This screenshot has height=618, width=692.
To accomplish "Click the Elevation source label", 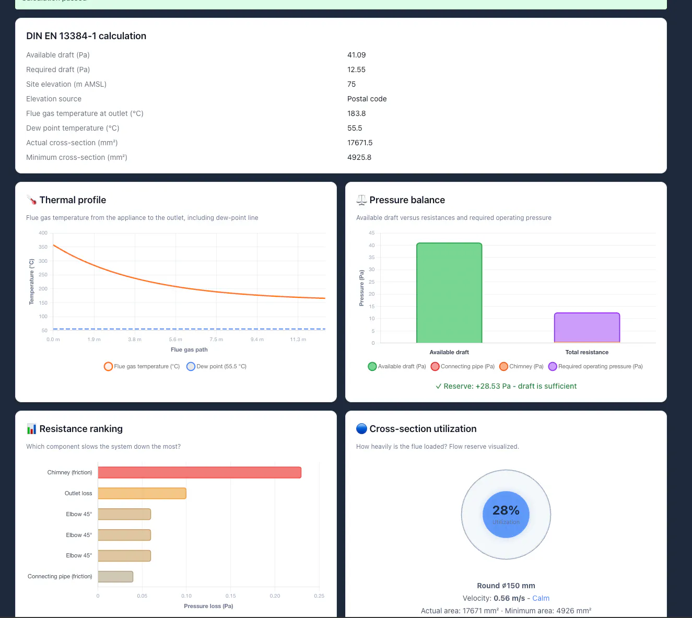I will [54, 99].
